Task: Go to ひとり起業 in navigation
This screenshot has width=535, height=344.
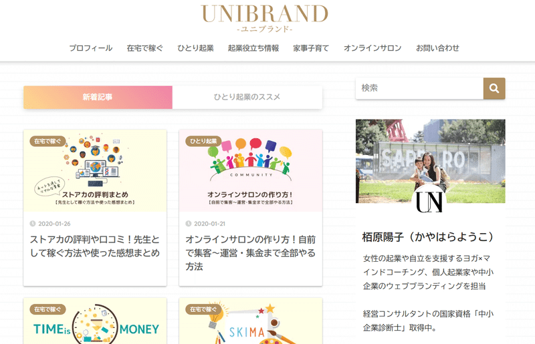Action: [195, 48]
